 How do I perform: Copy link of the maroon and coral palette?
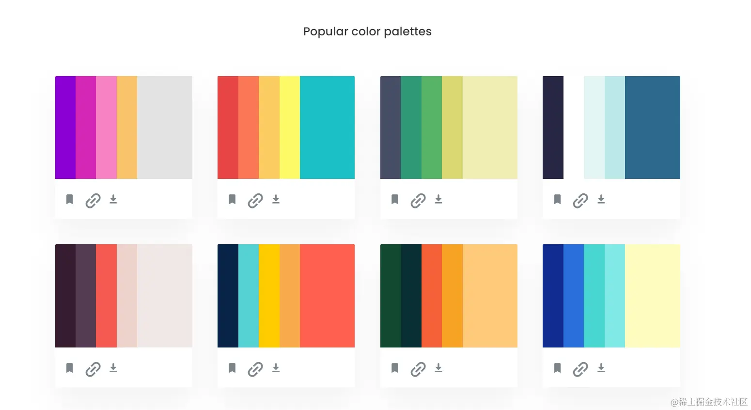tap(93, 369)
